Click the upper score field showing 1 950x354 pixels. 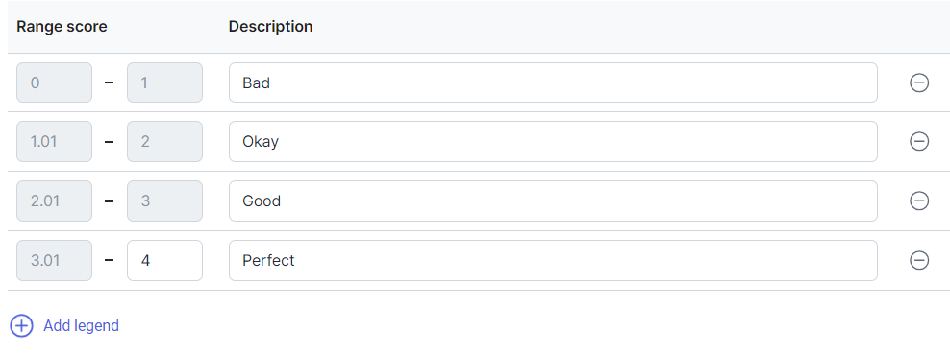point(164,83)
